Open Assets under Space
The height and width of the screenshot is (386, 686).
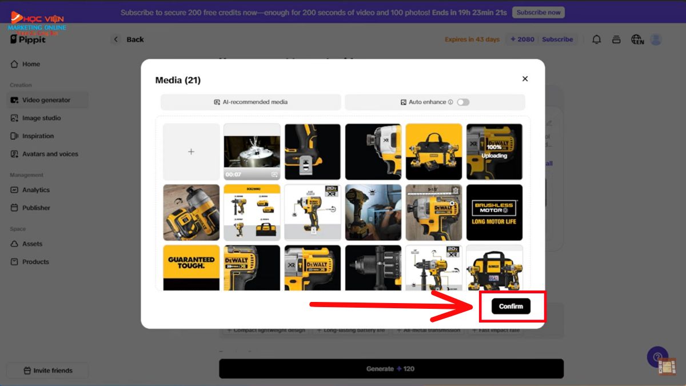pos(47,244)
